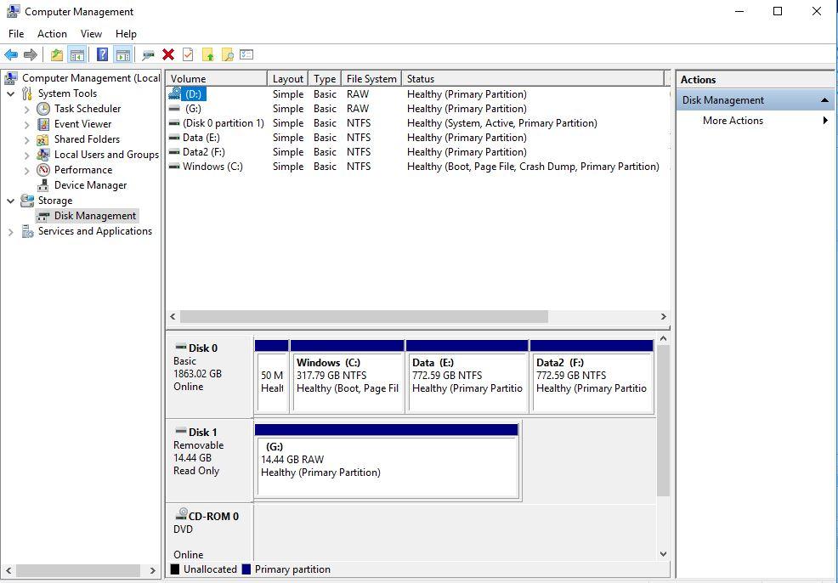Click the Local Users and Groups icon
The width and height of the screenshot is (838, 583).
[x=43, y=155]
